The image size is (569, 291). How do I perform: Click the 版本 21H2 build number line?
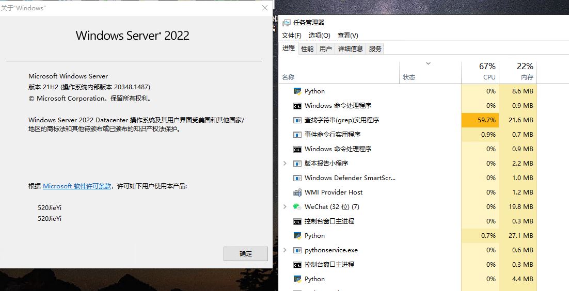pos(89,87)
